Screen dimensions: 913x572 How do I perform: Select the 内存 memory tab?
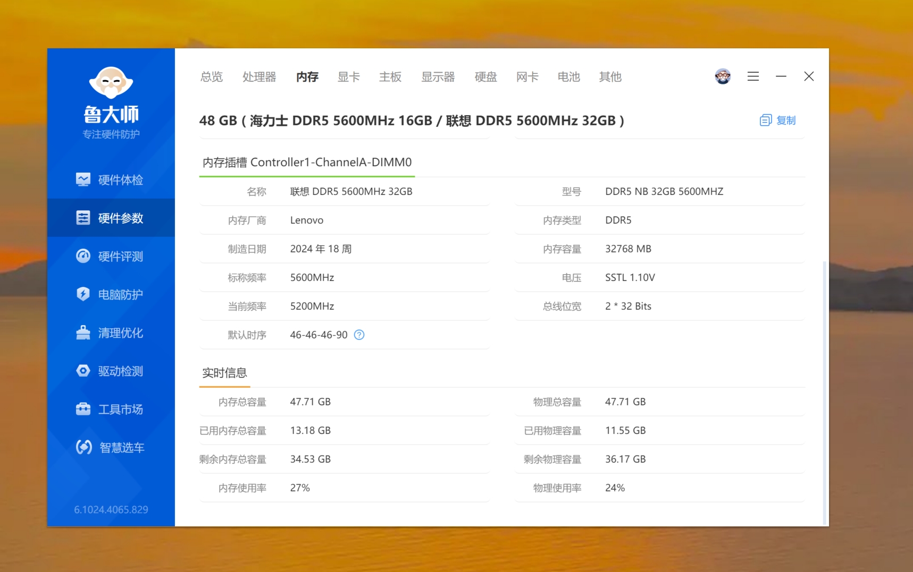coord(307,77)
